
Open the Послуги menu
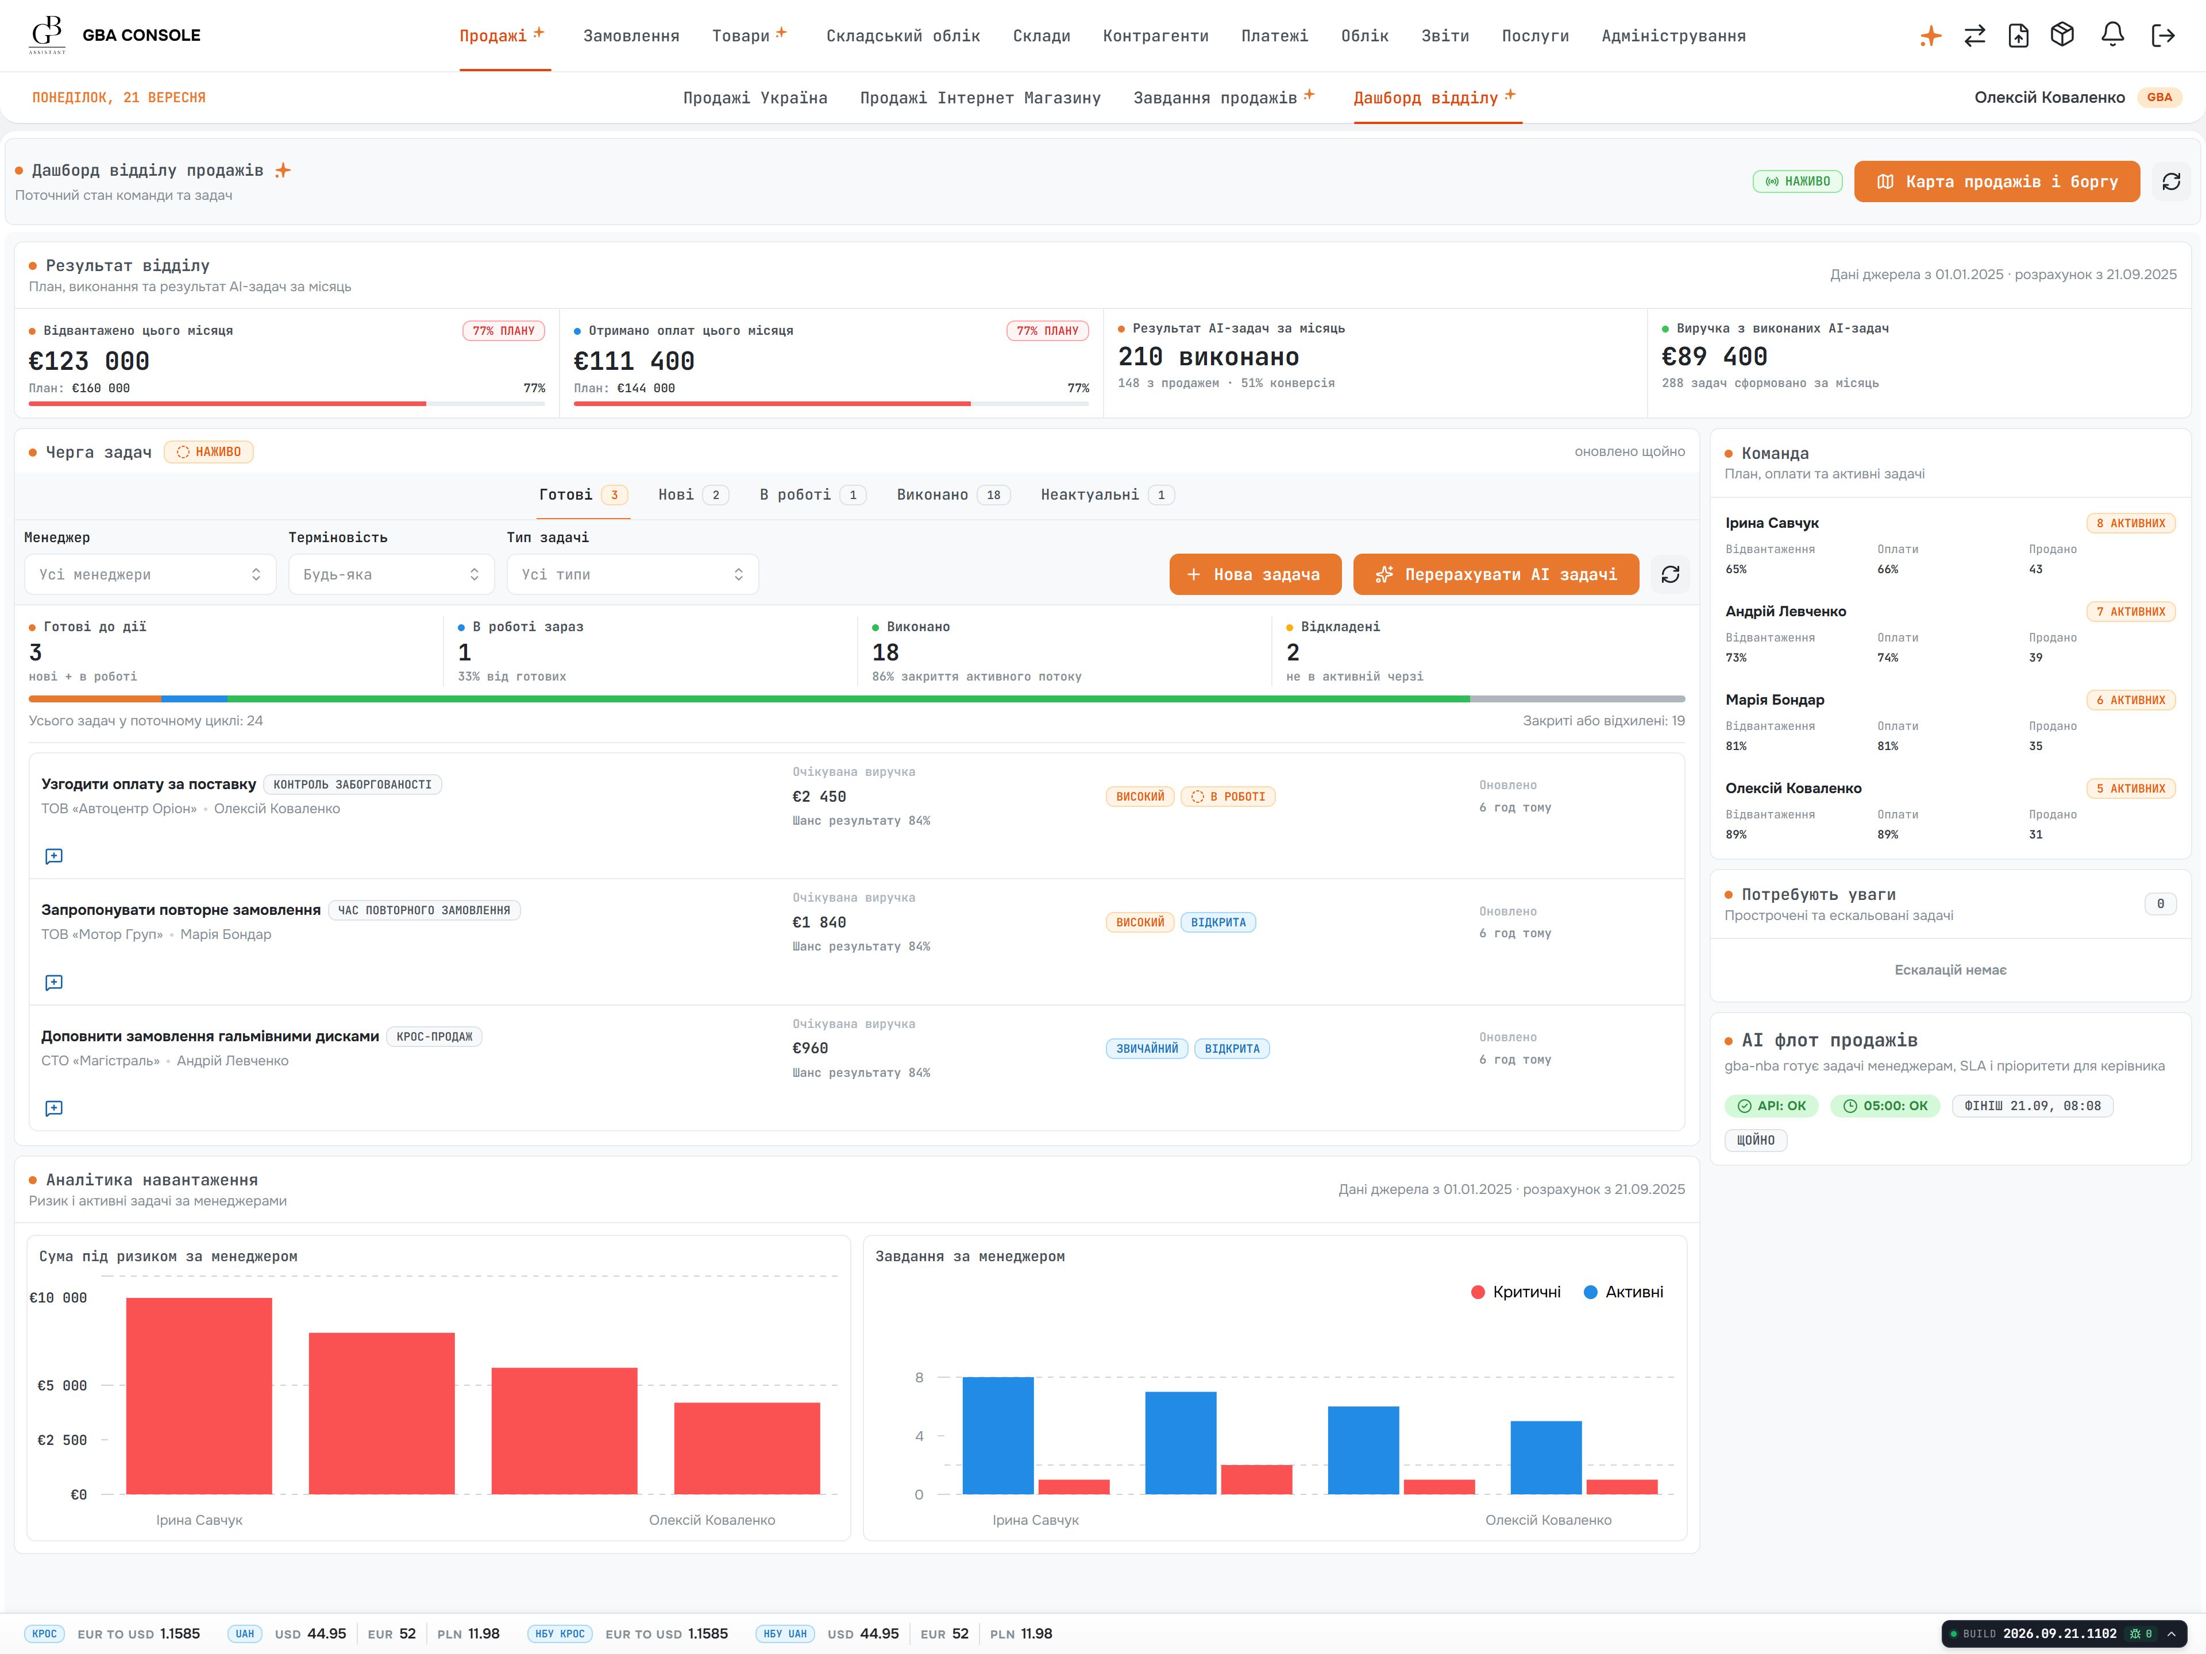click(x=1535, y=36)
